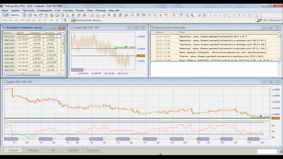Open the Наш сайт menu
Image resolution: width=283 pixels, height=159 pixels.
[x=114, y=10]
